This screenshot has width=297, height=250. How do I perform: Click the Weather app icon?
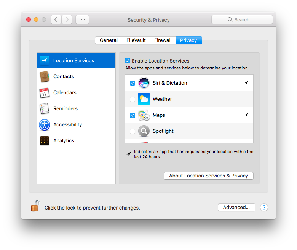pos(144,99)
